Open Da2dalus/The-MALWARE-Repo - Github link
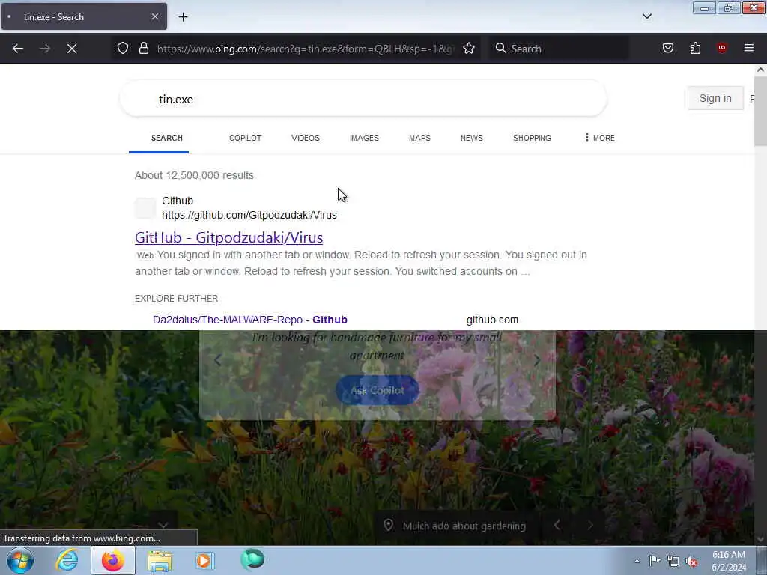The width and height of the screenshot is (767, 575). point(250,320)
